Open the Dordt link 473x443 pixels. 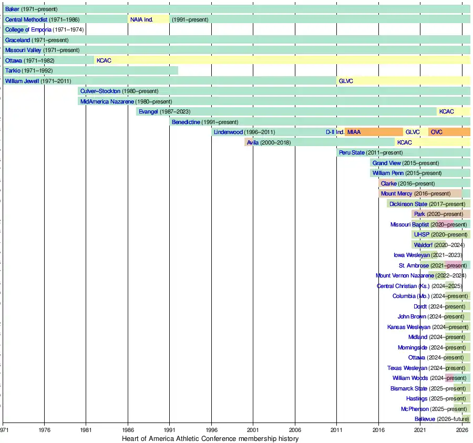coord(420,307)
